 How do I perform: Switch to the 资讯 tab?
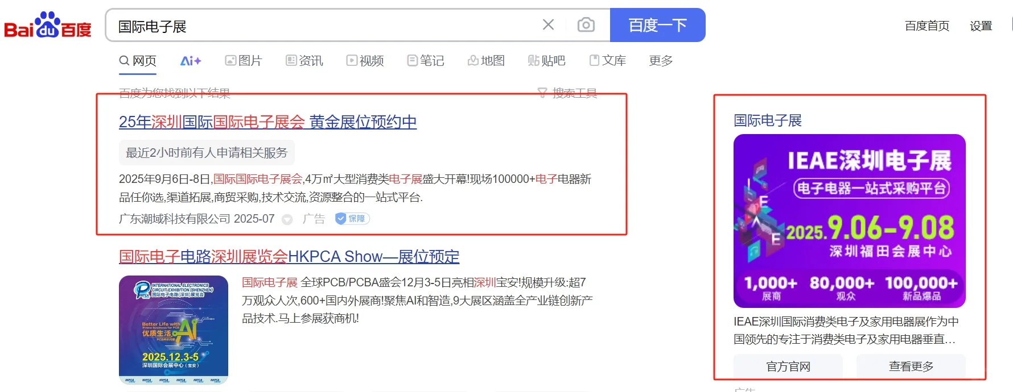(x=304, y=61)
